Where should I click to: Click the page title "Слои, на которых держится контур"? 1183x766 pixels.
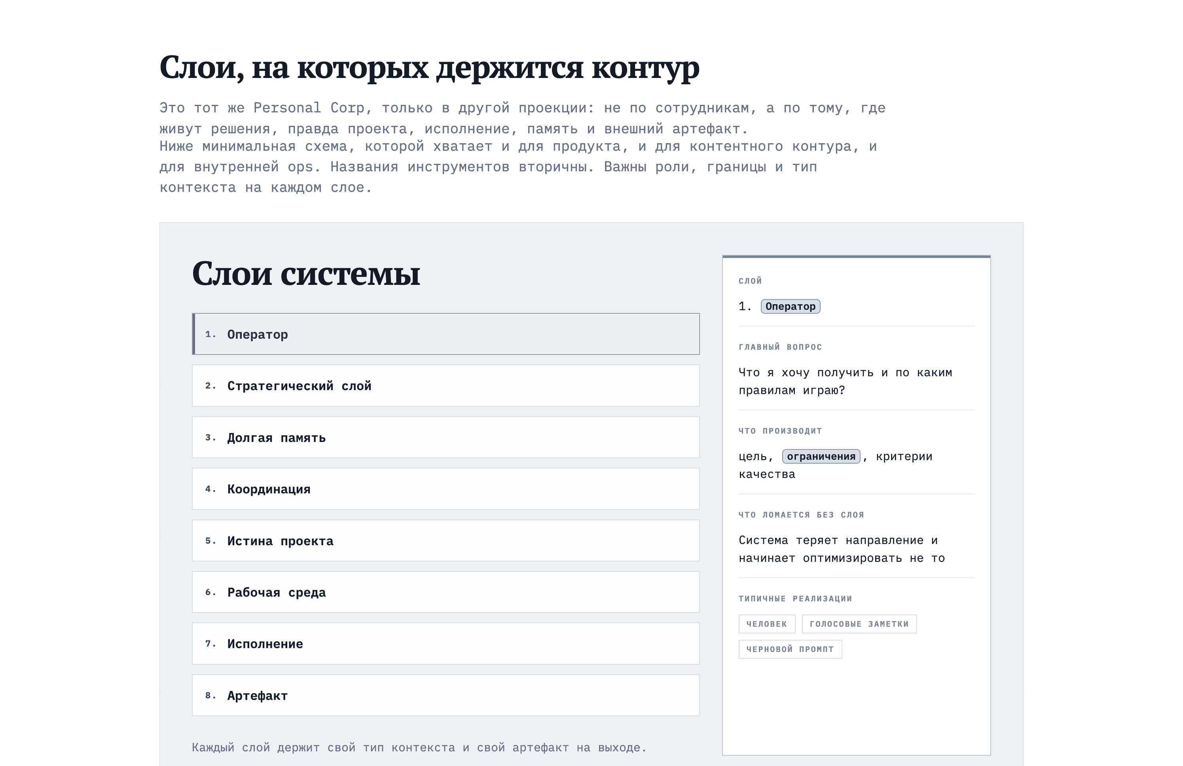[x=429, y=68]
